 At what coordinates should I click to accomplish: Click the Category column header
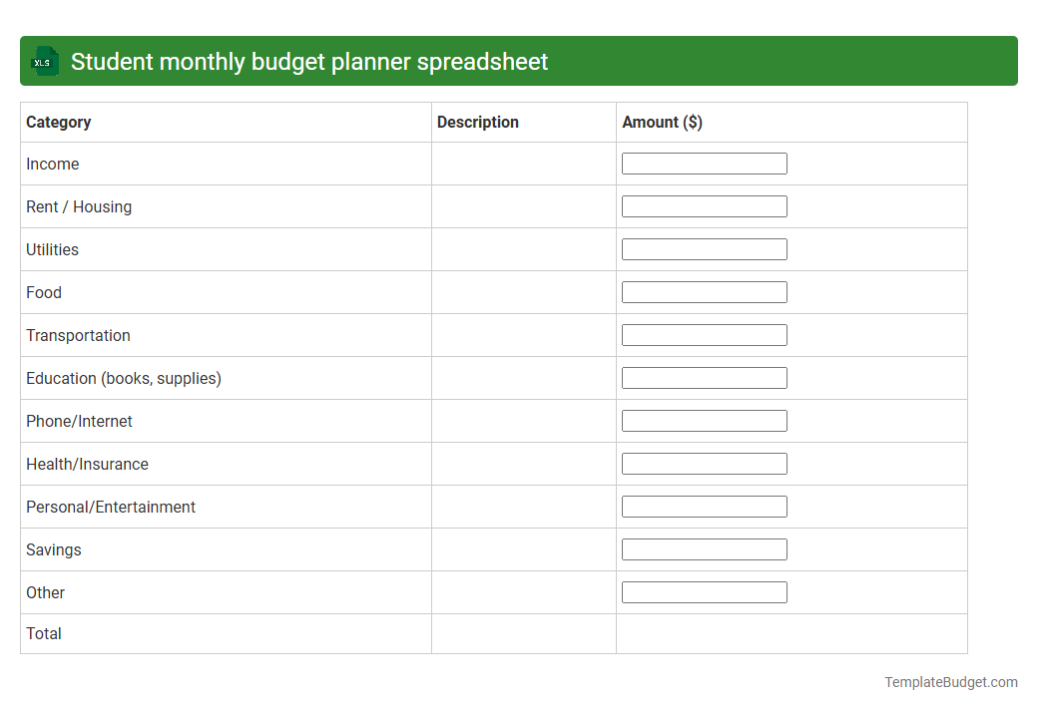[58, 122]
